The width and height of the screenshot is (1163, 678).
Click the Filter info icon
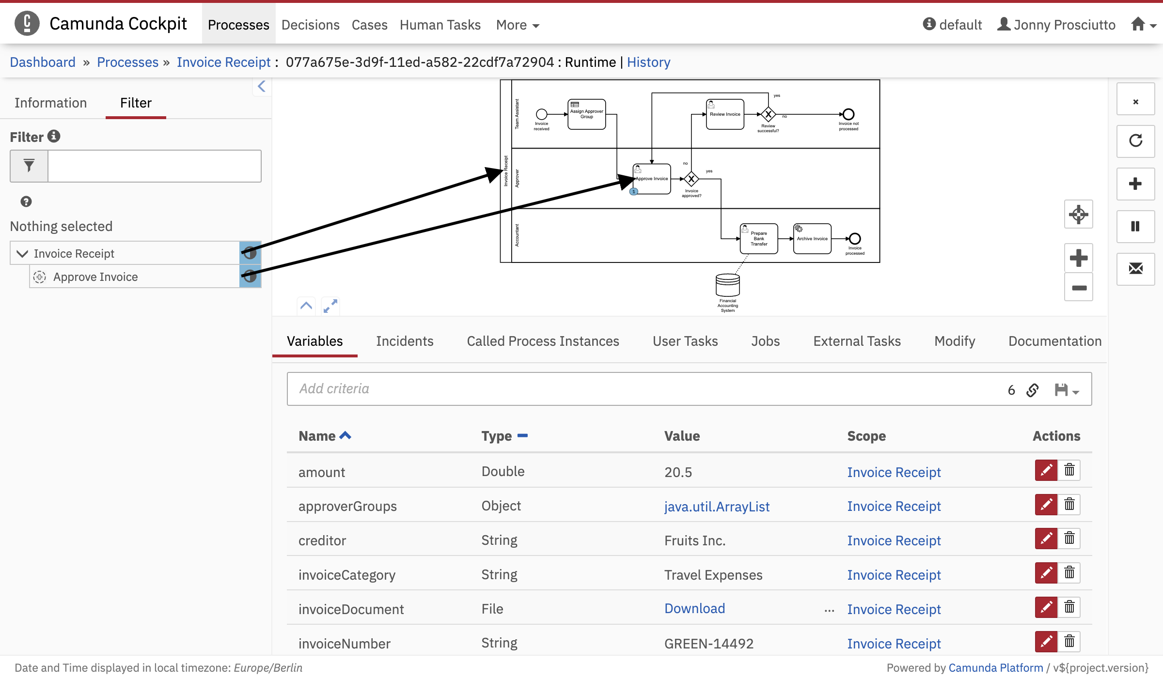tap(54, 136)
